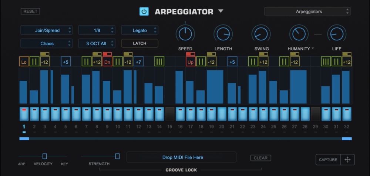Disable the step 1 button
Image resolution: width=370 pixels, height=176 pixels.
pyautogui.click(x=24, y=114)
